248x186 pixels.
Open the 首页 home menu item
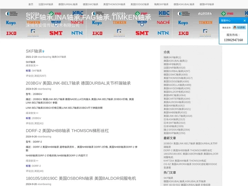point(31,4)
